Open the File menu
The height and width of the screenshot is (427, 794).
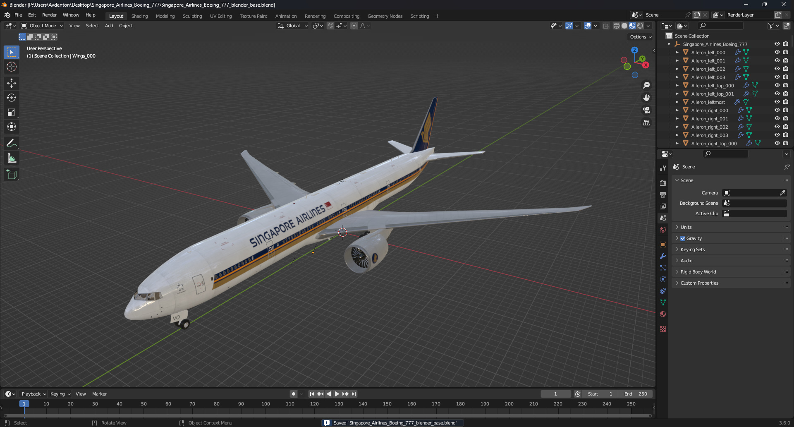[18, 15]
